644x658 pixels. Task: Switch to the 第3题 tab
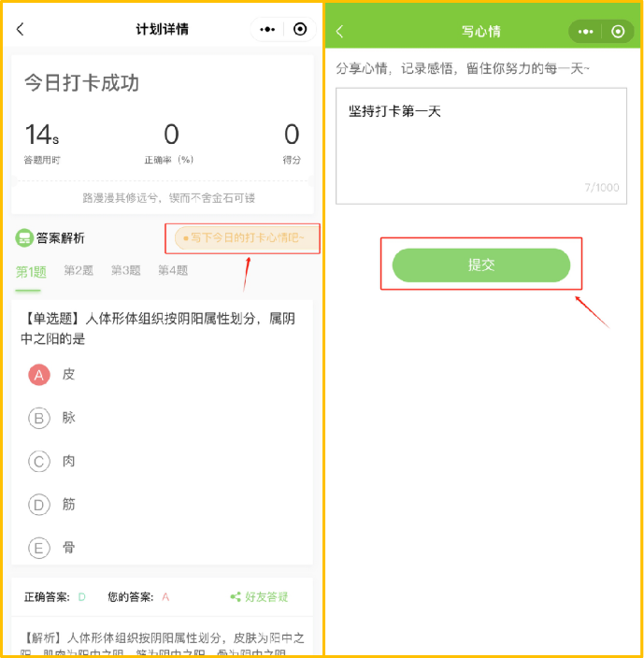(x=125, y=271)
